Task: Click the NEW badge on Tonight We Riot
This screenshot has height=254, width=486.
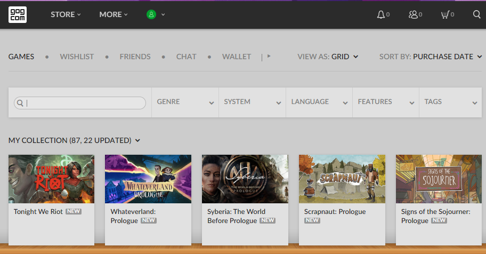Action: 74,211
